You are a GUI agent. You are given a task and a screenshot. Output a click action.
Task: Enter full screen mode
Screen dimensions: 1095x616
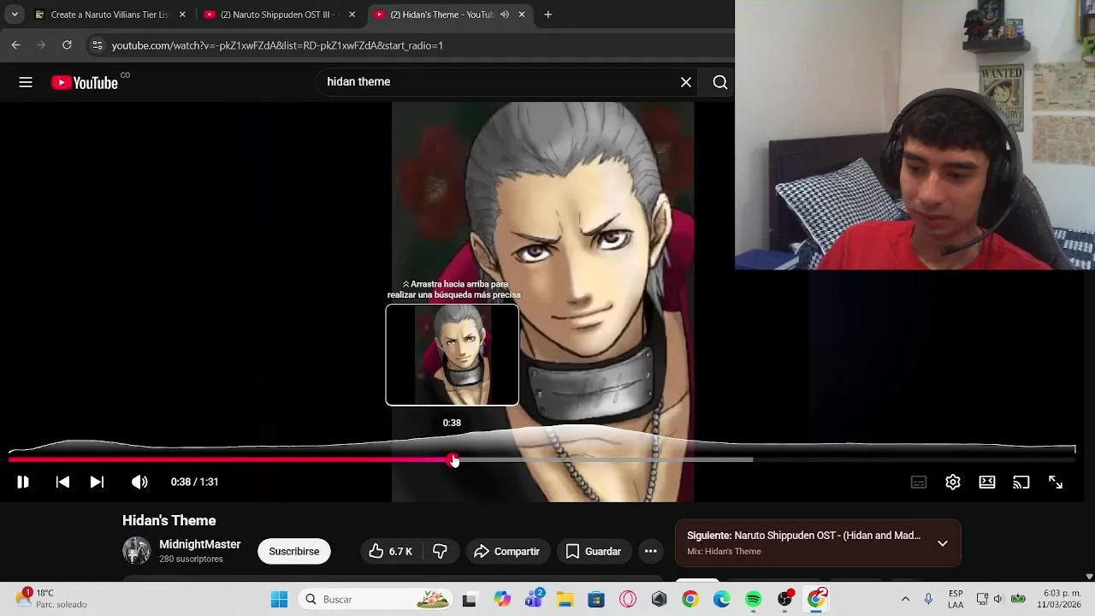pos(1056,483)
